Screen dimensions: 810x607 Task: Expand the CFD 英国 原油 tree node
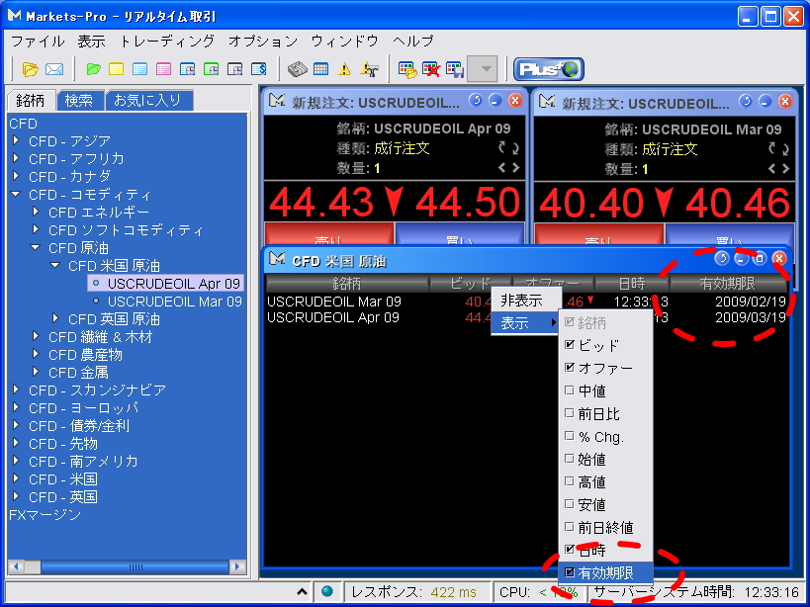(55, 318)
